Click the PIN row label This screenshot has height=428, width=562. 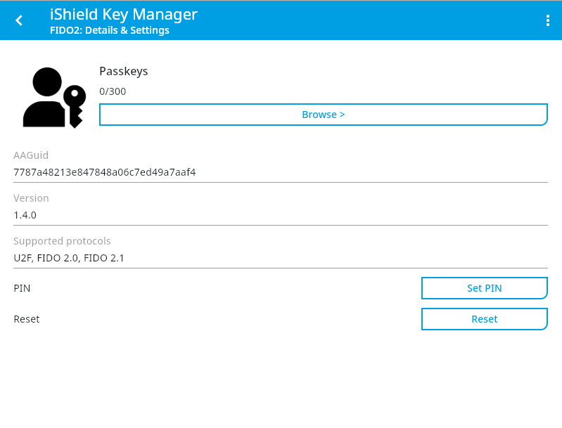click(x=22, y=288)
